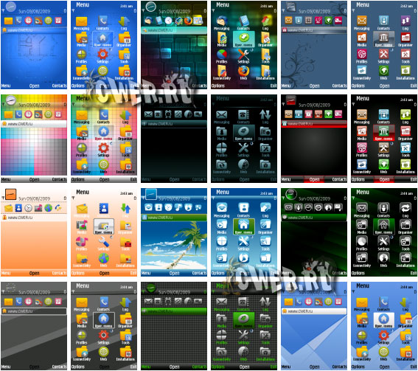Tap Menu softkey on beach palm home screen
The height and width of the screenshot is (371, 418).
(146, 274)
